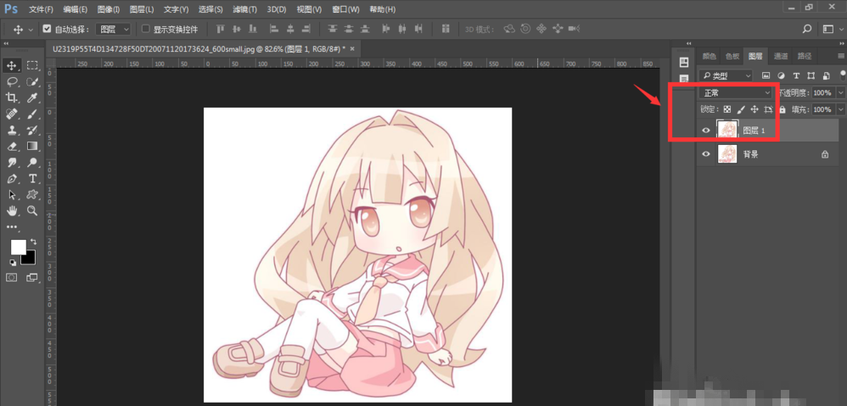Open the blend mode dropdown showing 正常
847x406 pixels.
pos(736,92)
